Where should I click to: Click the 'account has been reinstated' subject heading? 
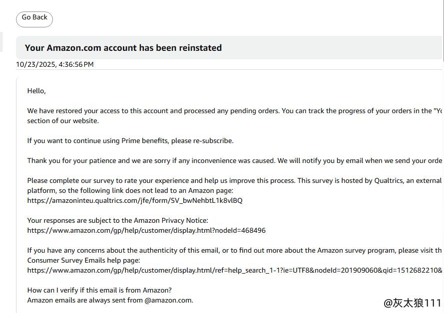click(x=123, y=48)
